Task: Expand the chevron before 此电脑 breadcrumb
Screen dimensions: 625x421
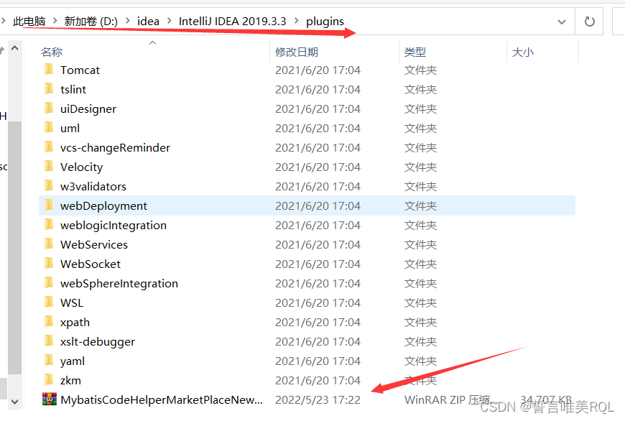Action: tap(4, 21)
